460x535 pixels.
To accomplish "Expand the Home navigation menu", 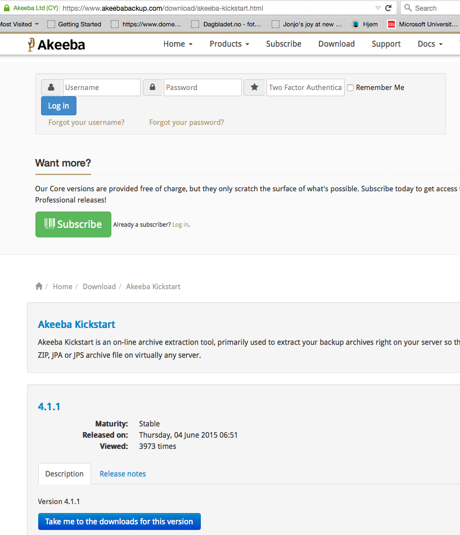I will pyautogui.click(x=178, y=44).
